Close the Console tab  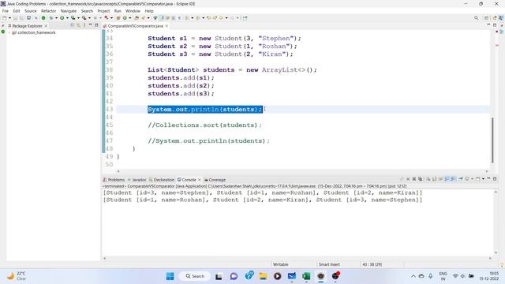click(200, 180)
